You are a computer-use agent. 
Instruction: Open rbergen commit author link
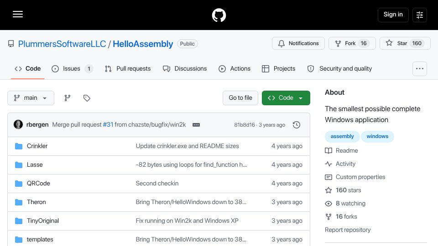[37, 125]
